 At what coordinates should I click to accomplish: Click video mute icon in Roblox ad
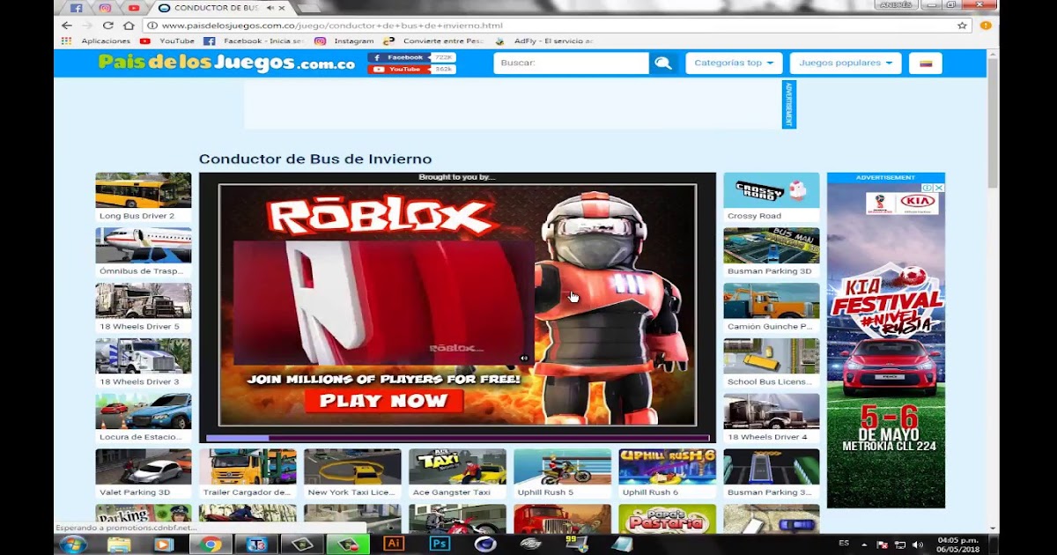[524, 359]
